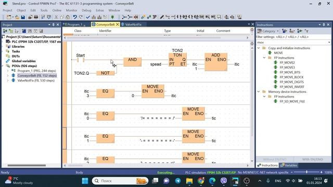Pin the Project pane with the pushpin icon

click(53, 24)
